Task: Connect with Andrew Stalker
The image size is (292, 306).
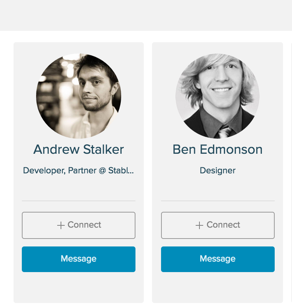Action: pos(79,225)
